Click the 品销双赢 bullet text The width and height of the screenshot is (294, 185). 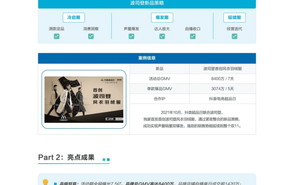point(150,183)
